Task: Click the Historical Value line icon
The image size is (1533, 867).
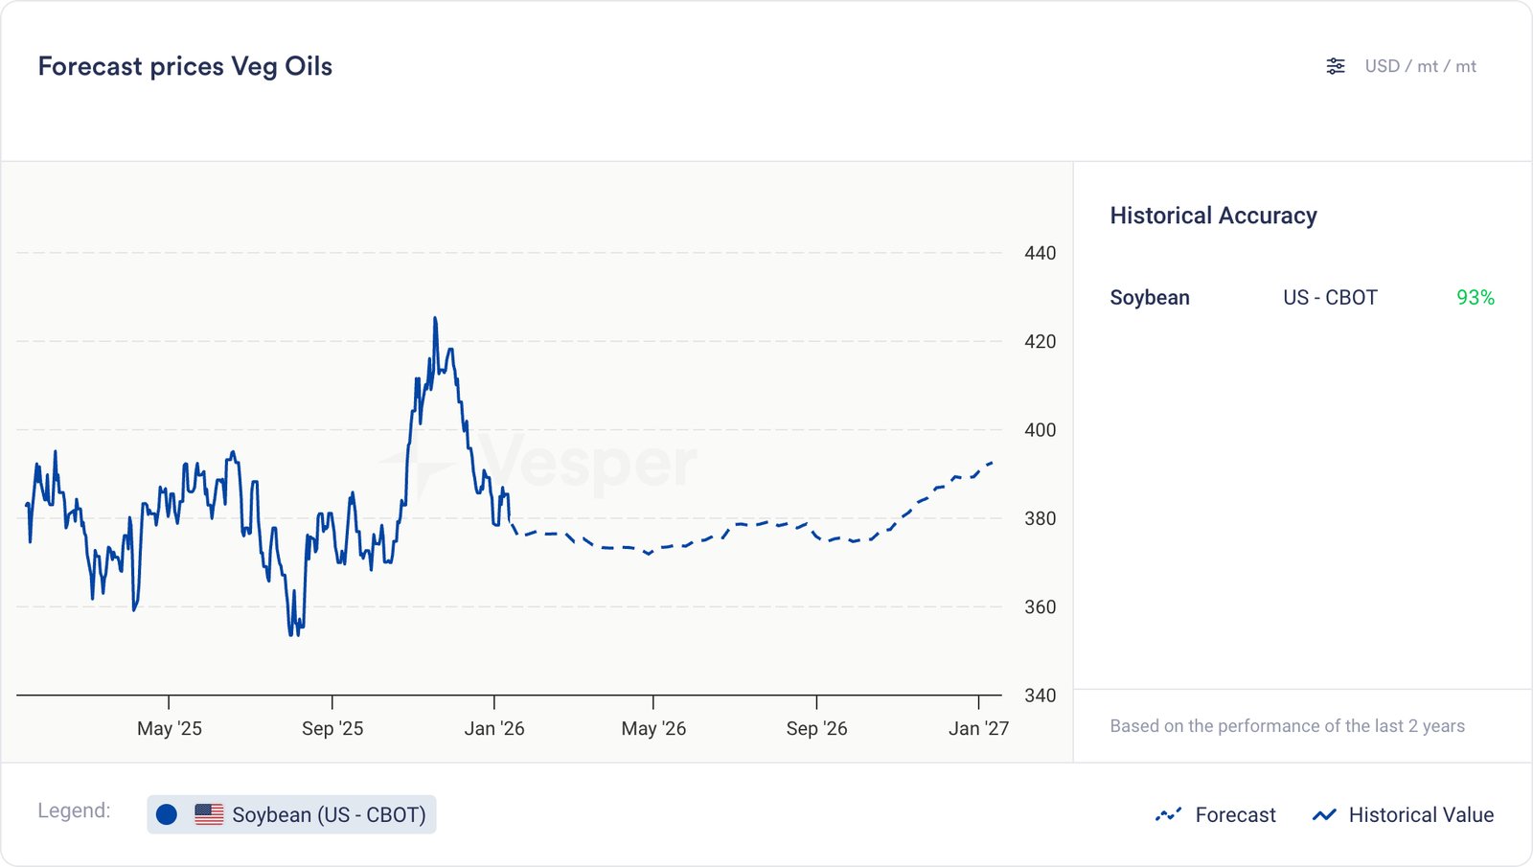Action: [1324, 814]
